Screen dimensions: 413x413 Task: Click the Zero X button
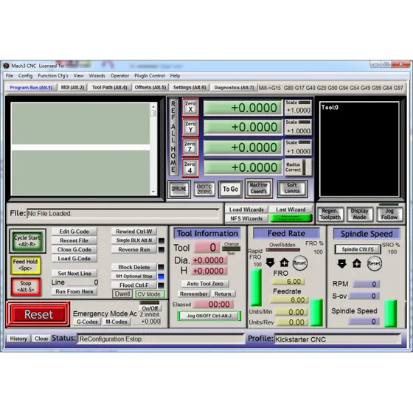pyautogui.click(x=190, y=107)
